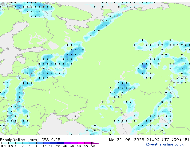Click the 'Precipitation [mm]' title text
Image resolution: width=190 pixels, height=147 pixels.
[x=19, y=140]
